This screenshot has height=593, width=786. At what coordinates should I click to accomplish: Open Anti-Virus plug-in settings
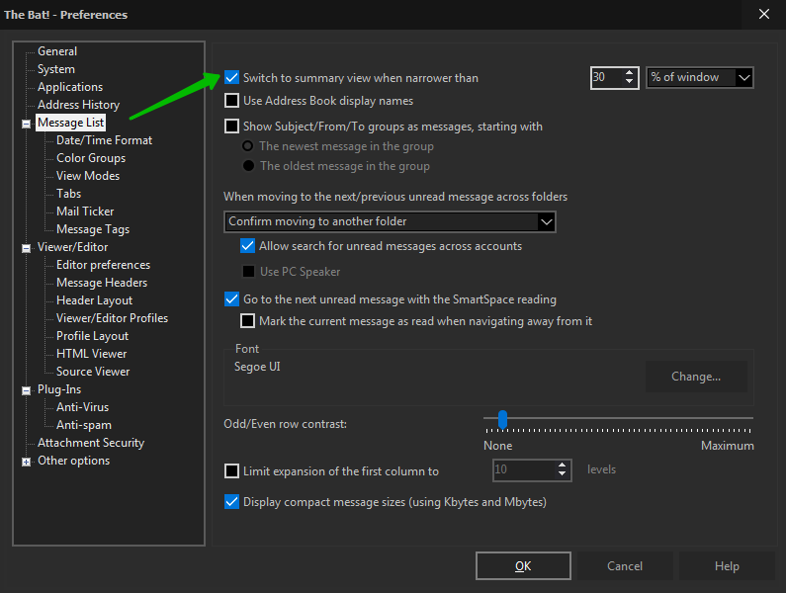83,407
